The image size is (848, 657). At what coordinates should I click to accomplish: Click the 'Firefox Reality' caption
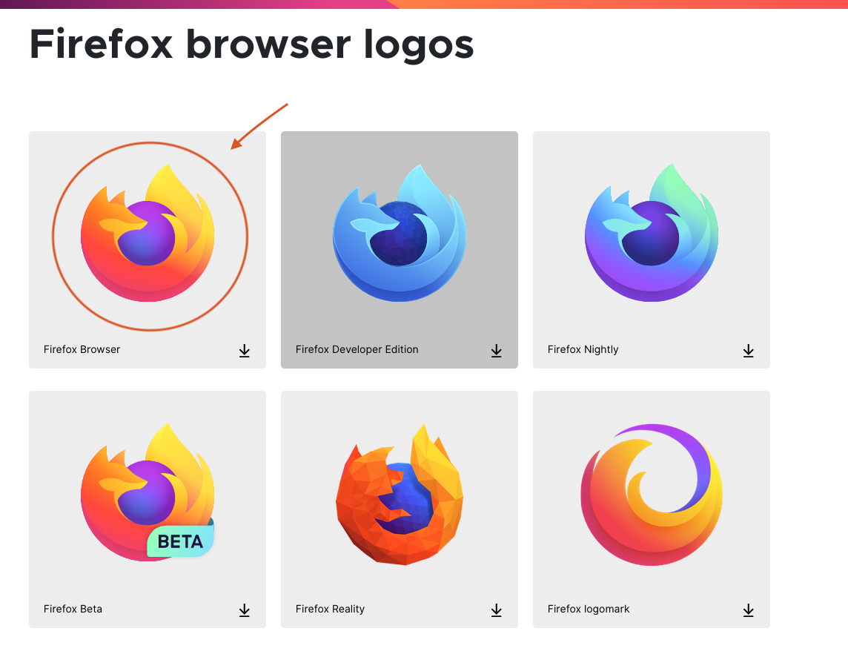coord(330,610)
